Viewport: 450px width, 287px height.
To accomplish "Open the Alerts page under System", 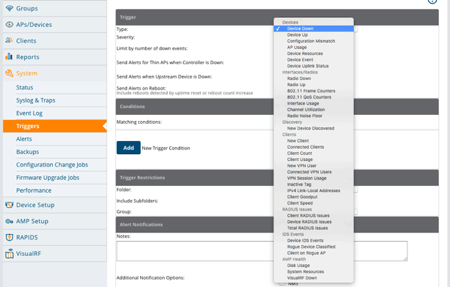I will pos(24,139).
